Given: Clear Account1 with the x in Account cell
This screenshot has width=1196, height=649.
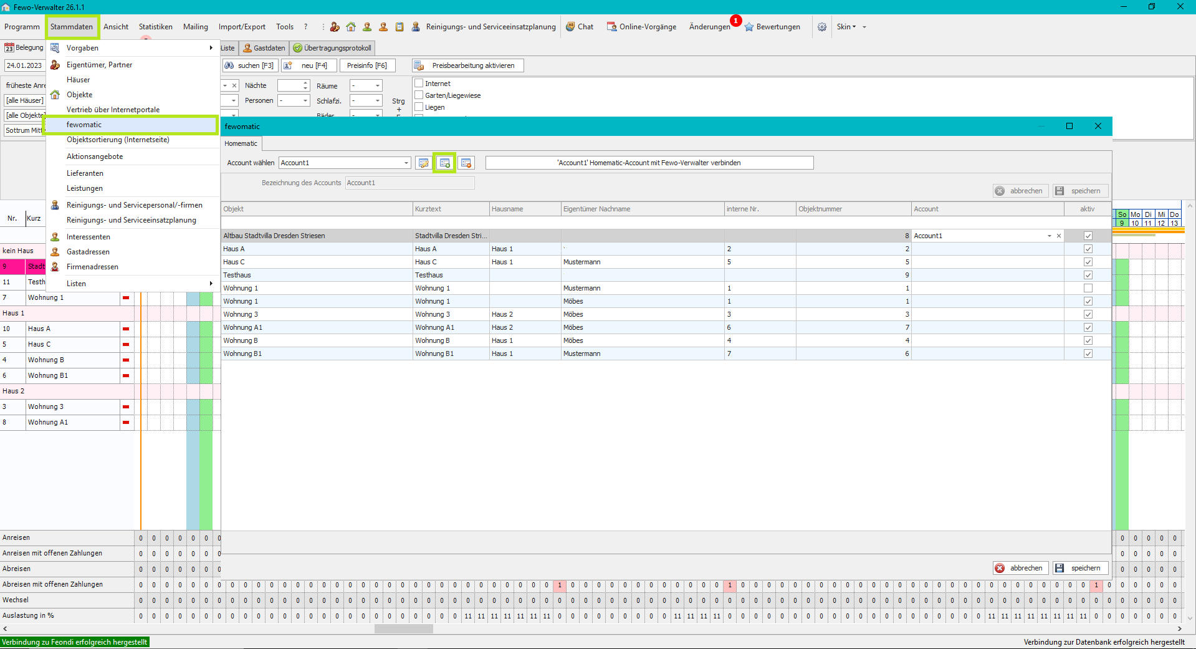Looking at the screenshot, I should click(1058, 236).
